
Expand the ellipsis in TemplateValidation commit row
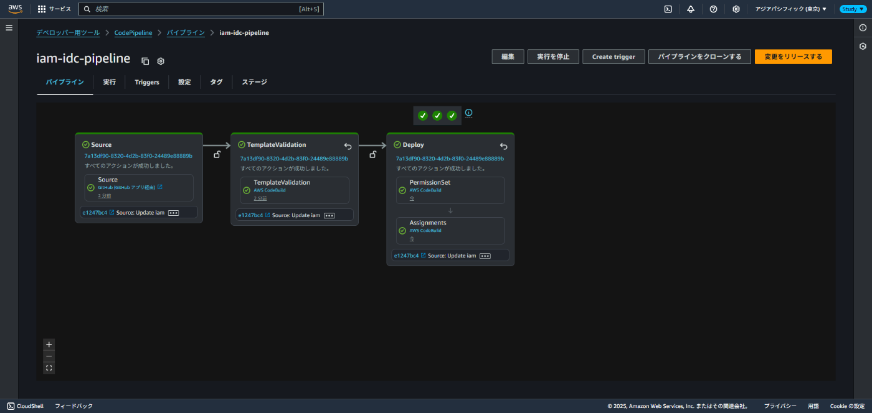329,215
